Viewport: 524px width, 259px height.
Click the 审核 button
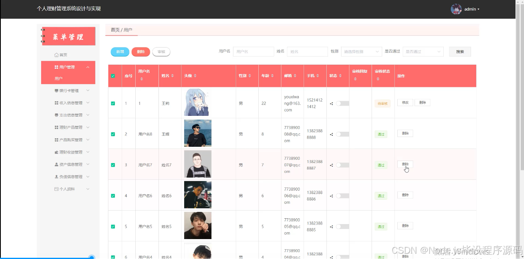(x=161, y=52)
